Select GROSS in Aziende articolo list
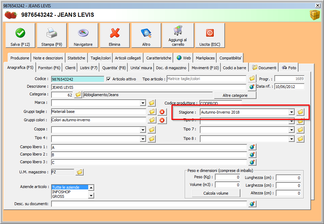Viewport: 324px width, 224px height. pyautogui.click(x=70, y=196)
